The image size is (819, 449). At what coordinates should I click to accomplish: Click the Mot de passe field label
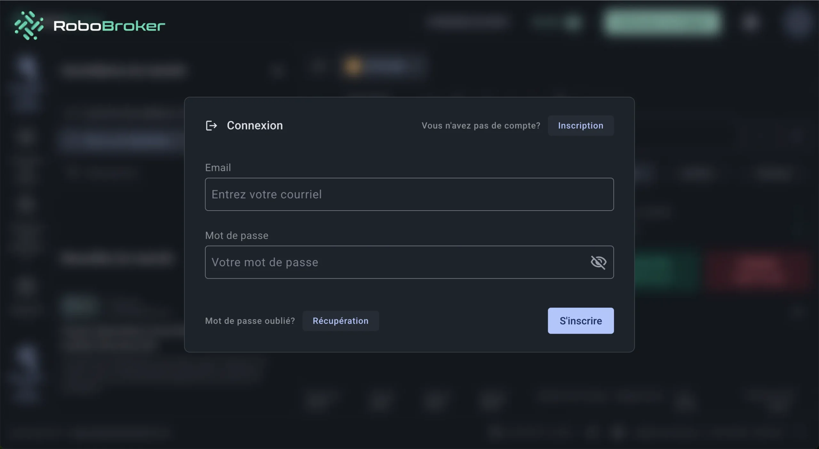point(237,236)
